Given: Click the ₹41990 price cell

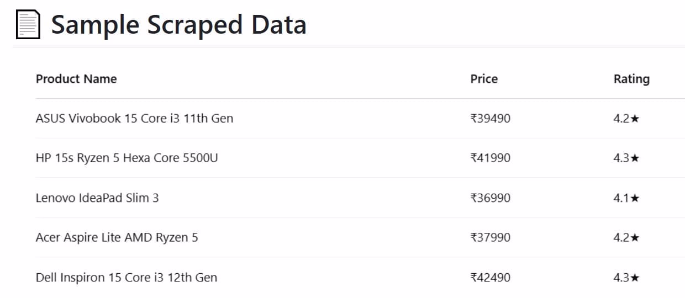Looking at the screenshot, I should pos(490,158).
